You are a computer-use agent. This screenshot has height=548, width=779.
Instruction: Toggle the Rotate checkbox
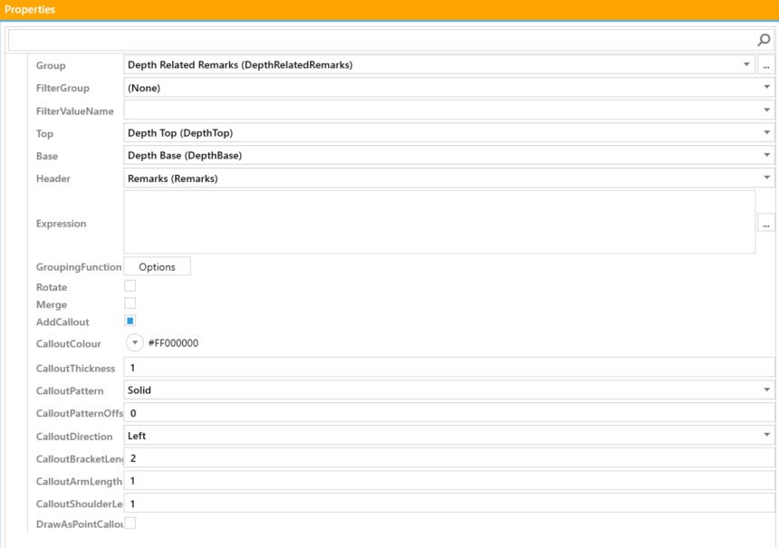(x=130, y=286)
